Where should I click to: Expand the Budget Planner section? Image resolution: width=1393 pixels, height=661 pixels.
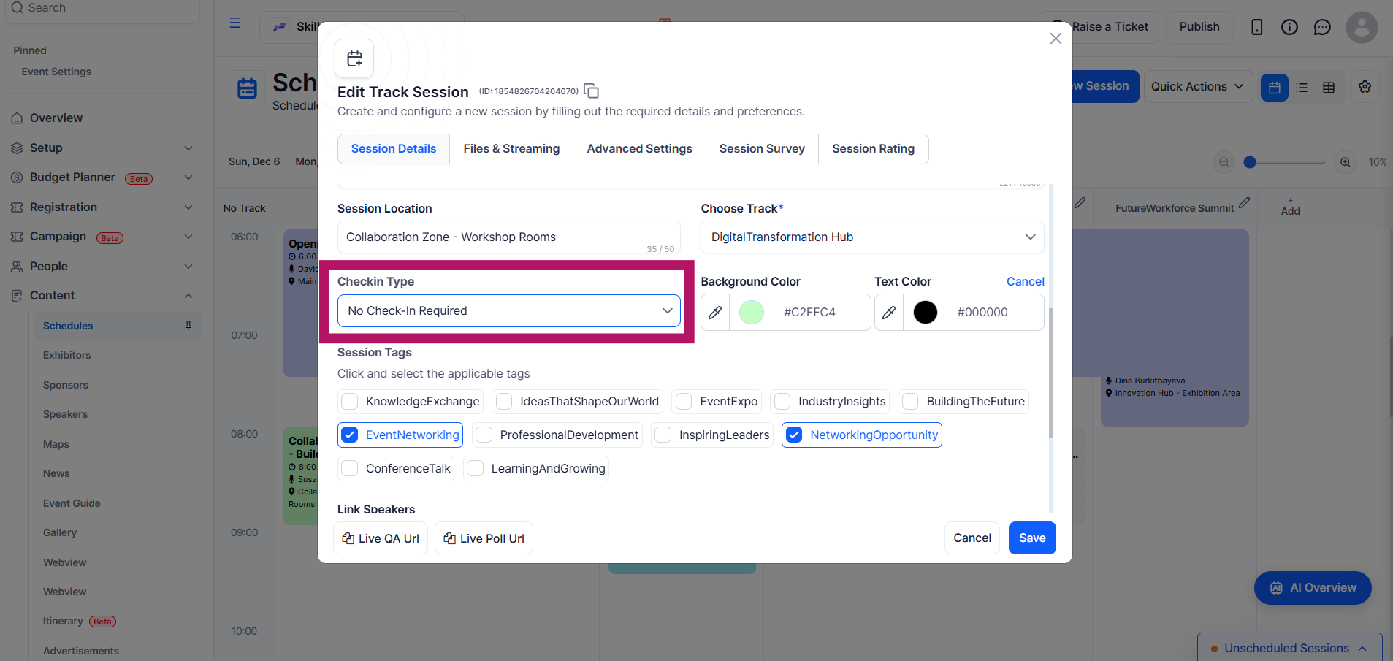tap(188, 177)
